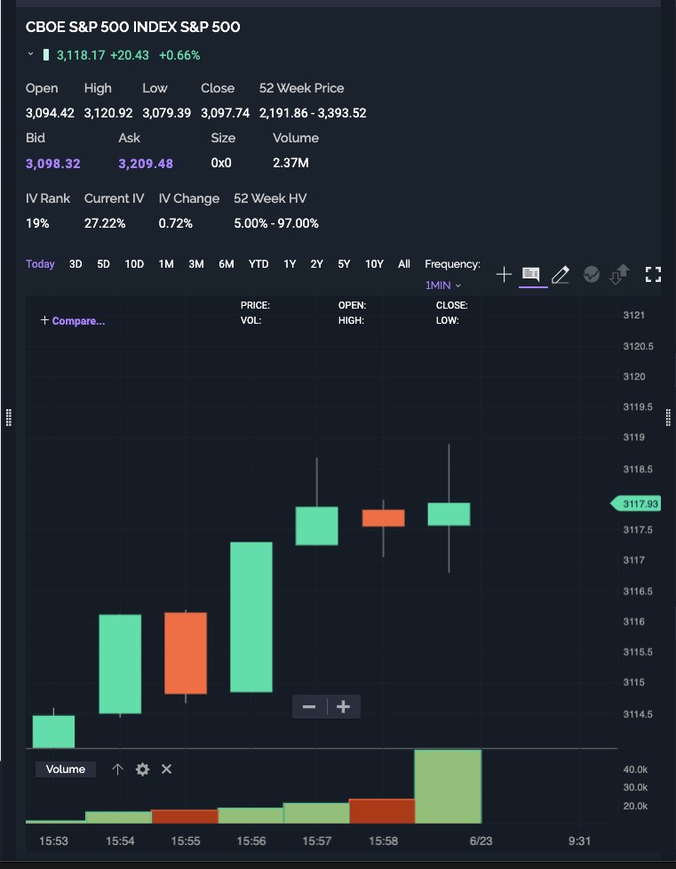Screen dimensions: 676x869
Task: Click the volume value 2.37M
Action: point(290,163)
